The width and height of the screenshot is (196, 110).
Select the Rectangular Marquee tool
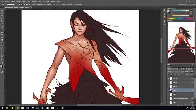coord(2,13)
